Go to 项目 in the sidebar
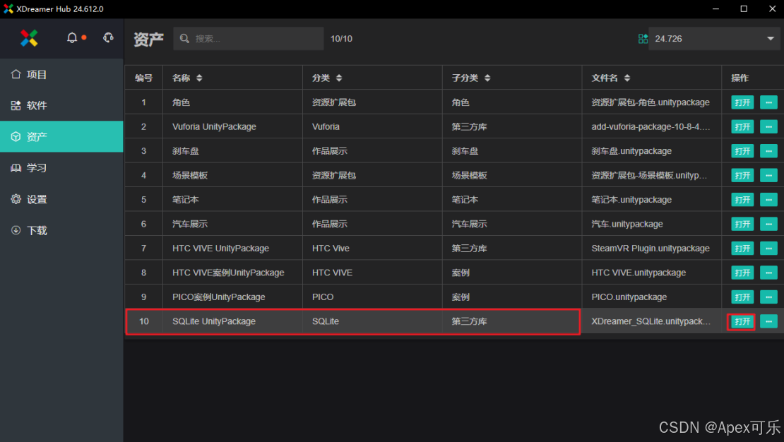 pos(61,75)
